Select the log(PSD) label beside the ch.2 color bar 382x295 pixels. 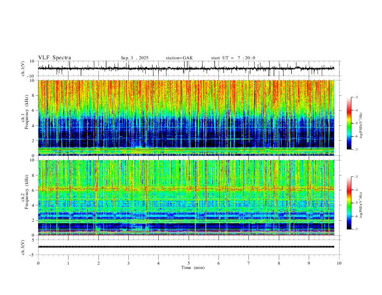coord(361,205)
